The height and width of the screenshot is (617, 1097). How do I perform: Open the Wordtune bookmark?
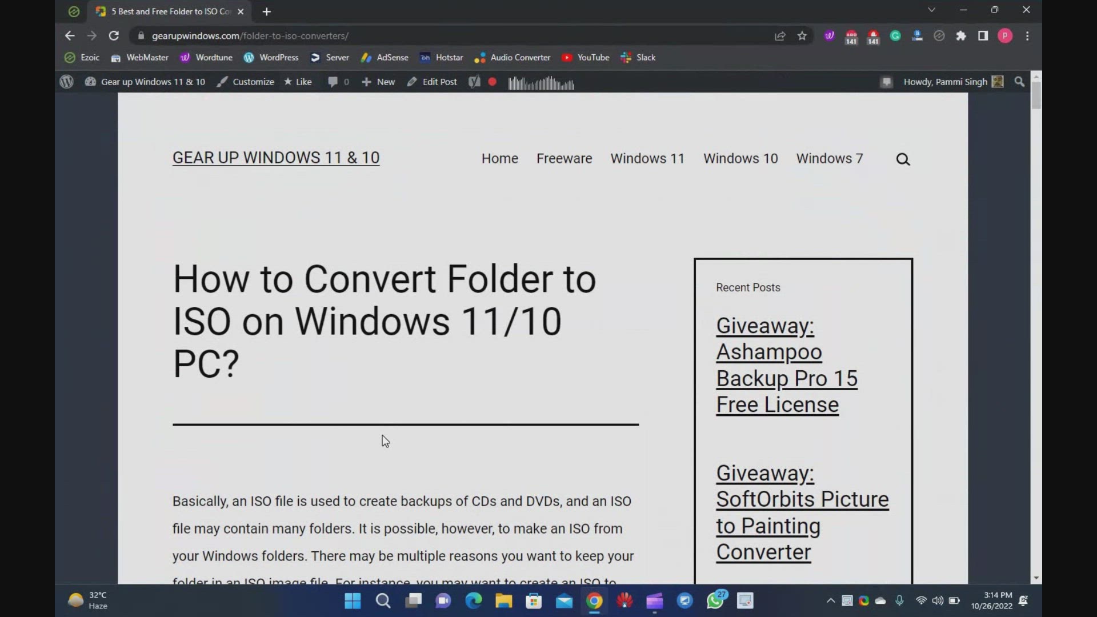(206, 58)
